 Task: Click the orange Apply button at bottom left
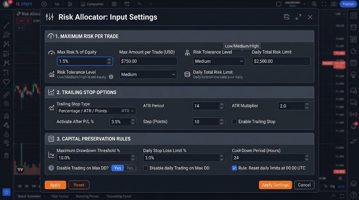55,185
